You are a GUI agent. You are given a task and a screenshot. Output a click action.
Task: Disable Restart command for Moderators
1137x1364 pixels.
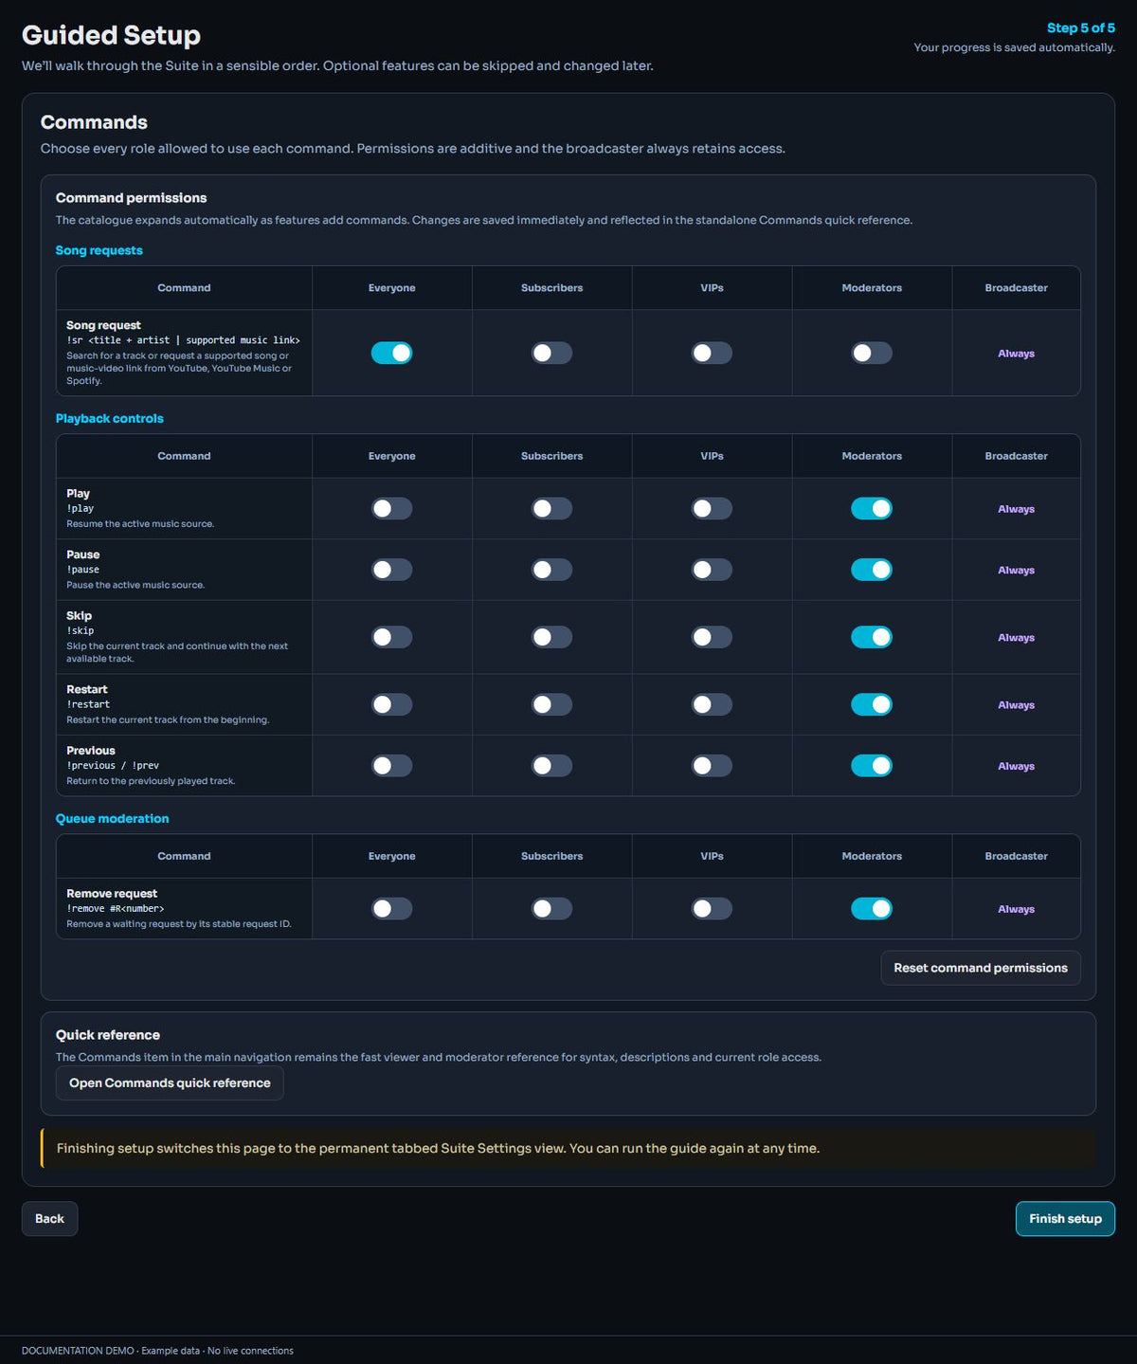pyautogui.click(x=872, y=704)
